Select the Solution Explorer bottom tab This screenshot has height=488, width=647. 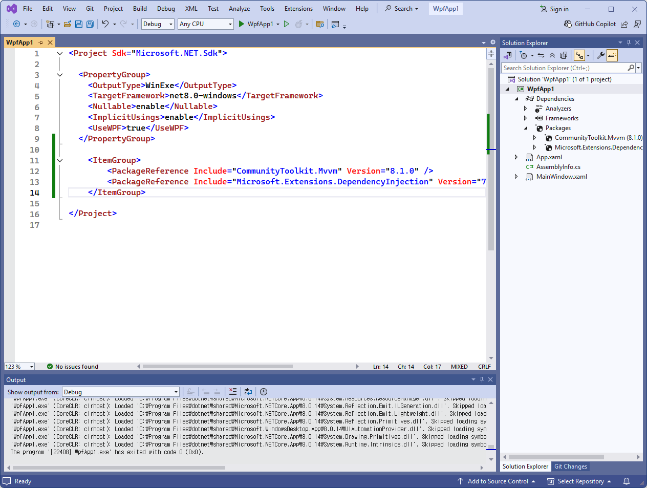pos(525,466)
